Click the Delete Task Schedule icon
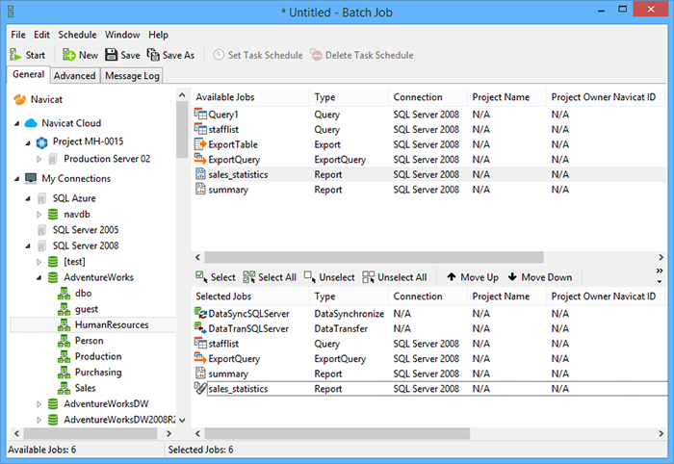The image size is (674, 464). coord(317,55)
